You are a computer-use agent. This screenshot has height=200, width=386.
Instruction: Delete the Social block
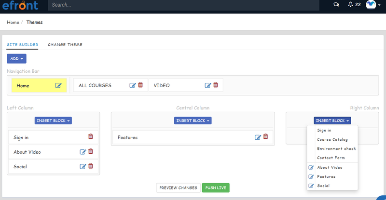91,166
